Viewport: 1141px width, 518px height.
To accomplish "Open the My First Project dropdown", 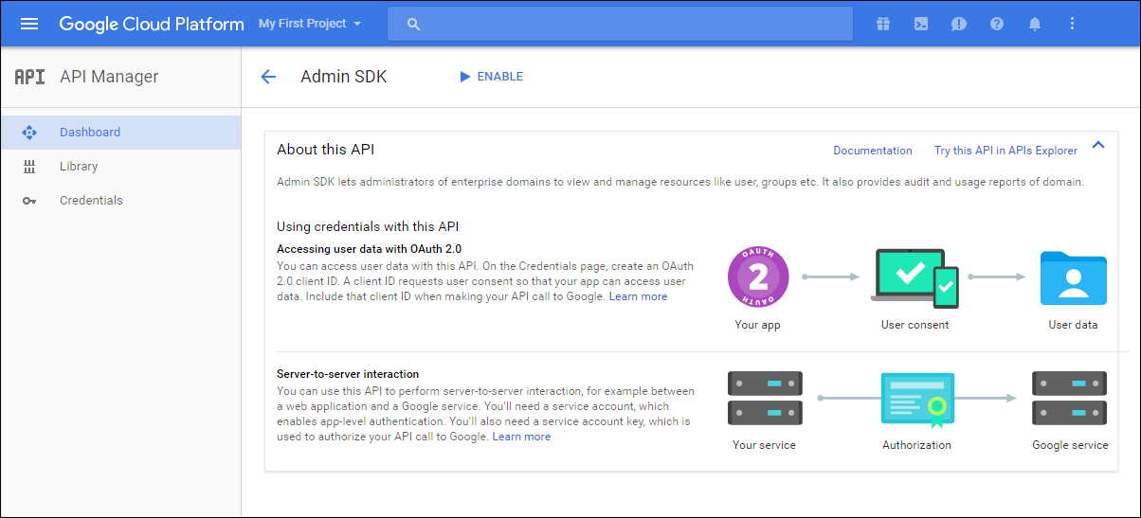I will click(310, 24).
